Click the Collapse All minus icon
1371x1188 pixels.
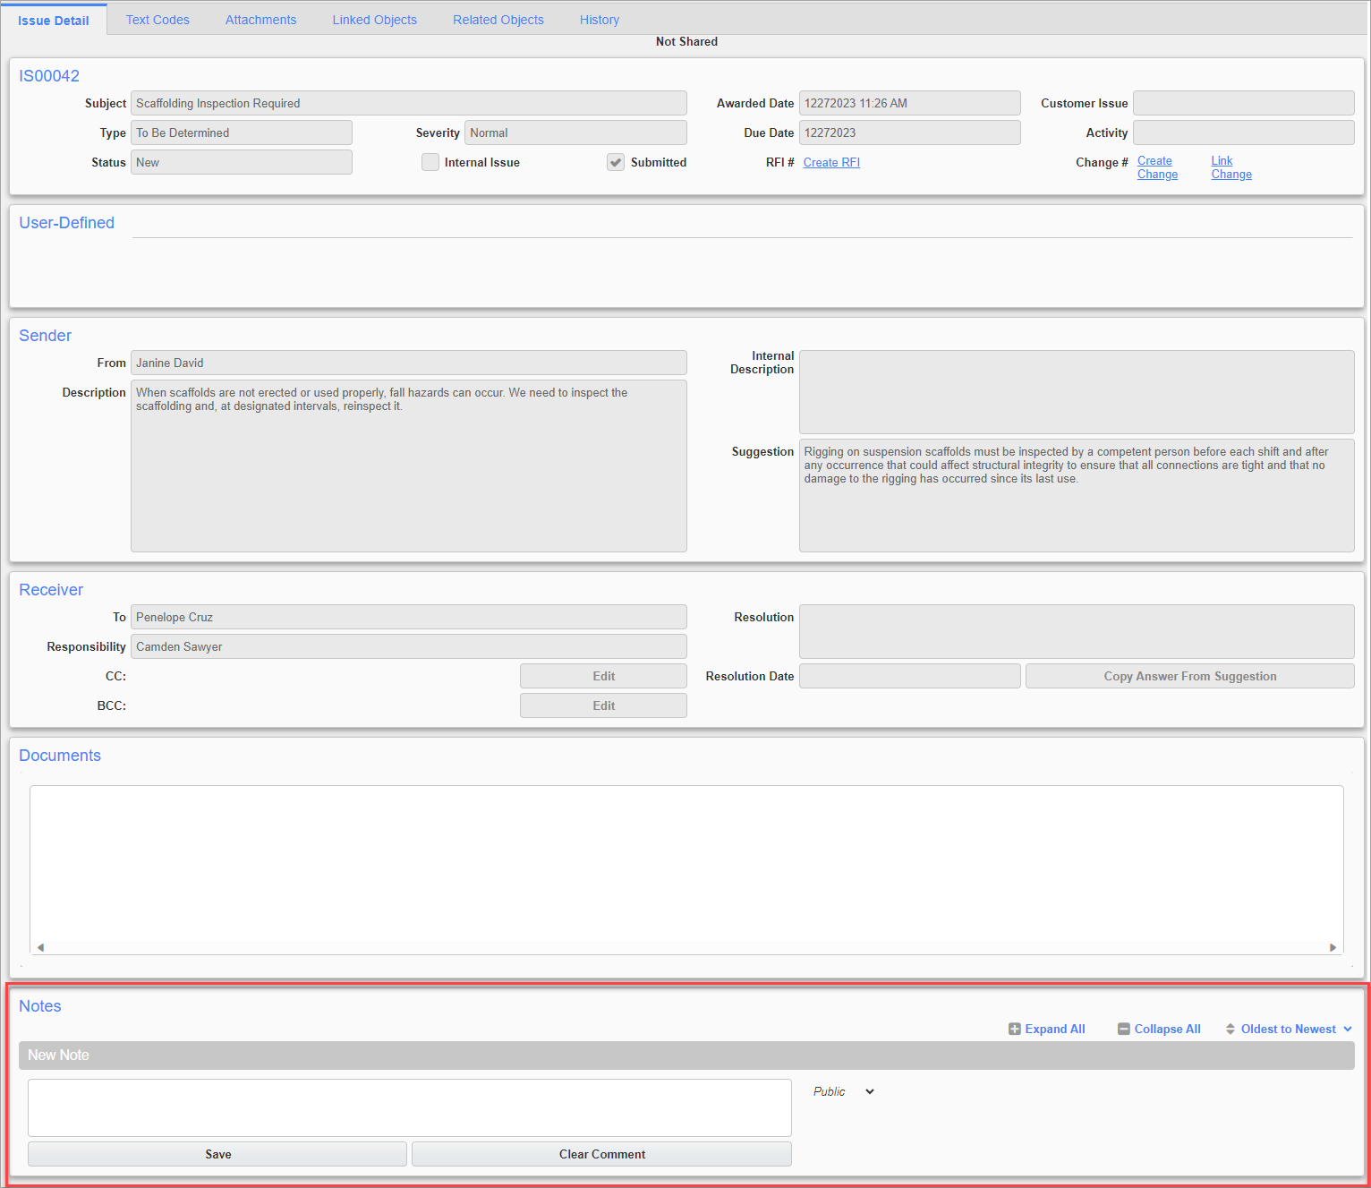tap(1124, 1030)
